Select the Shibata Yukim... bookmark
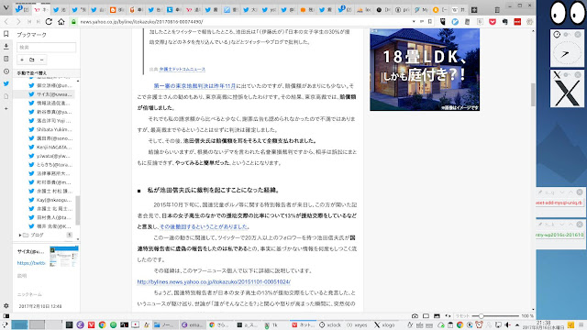 point(50,129)
